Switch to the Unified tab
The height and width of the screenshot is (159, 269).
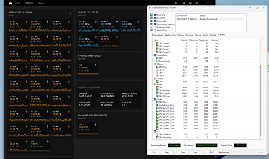pyautogui.click(x=213, y=35)
